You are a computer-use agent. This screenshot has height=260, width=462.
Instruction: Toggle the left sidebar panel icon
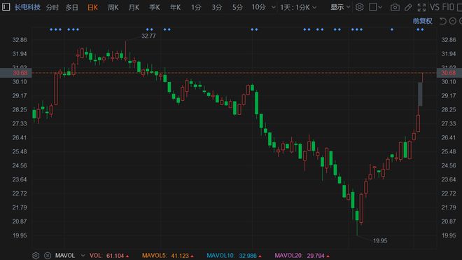(6, 7)
